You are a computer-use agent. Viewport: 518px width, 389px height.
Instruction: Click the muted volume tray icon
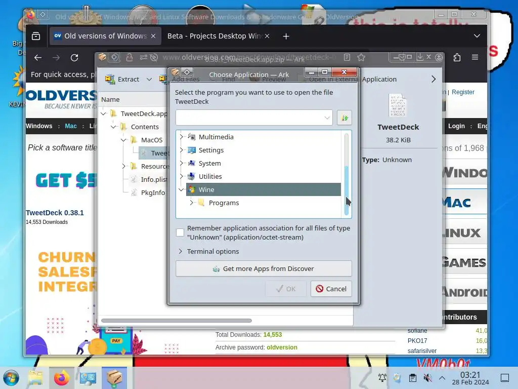pos(427,378)
